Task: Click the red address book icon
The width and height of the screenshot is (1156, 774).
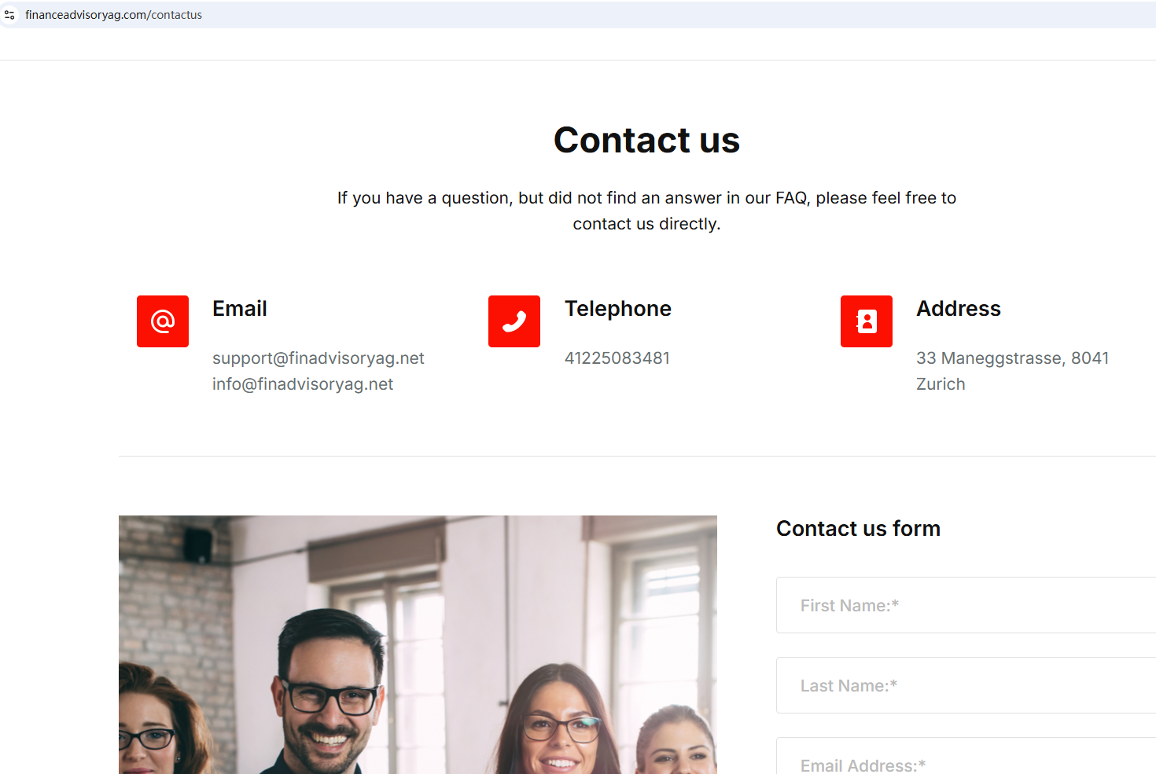Action: point(867,321)
